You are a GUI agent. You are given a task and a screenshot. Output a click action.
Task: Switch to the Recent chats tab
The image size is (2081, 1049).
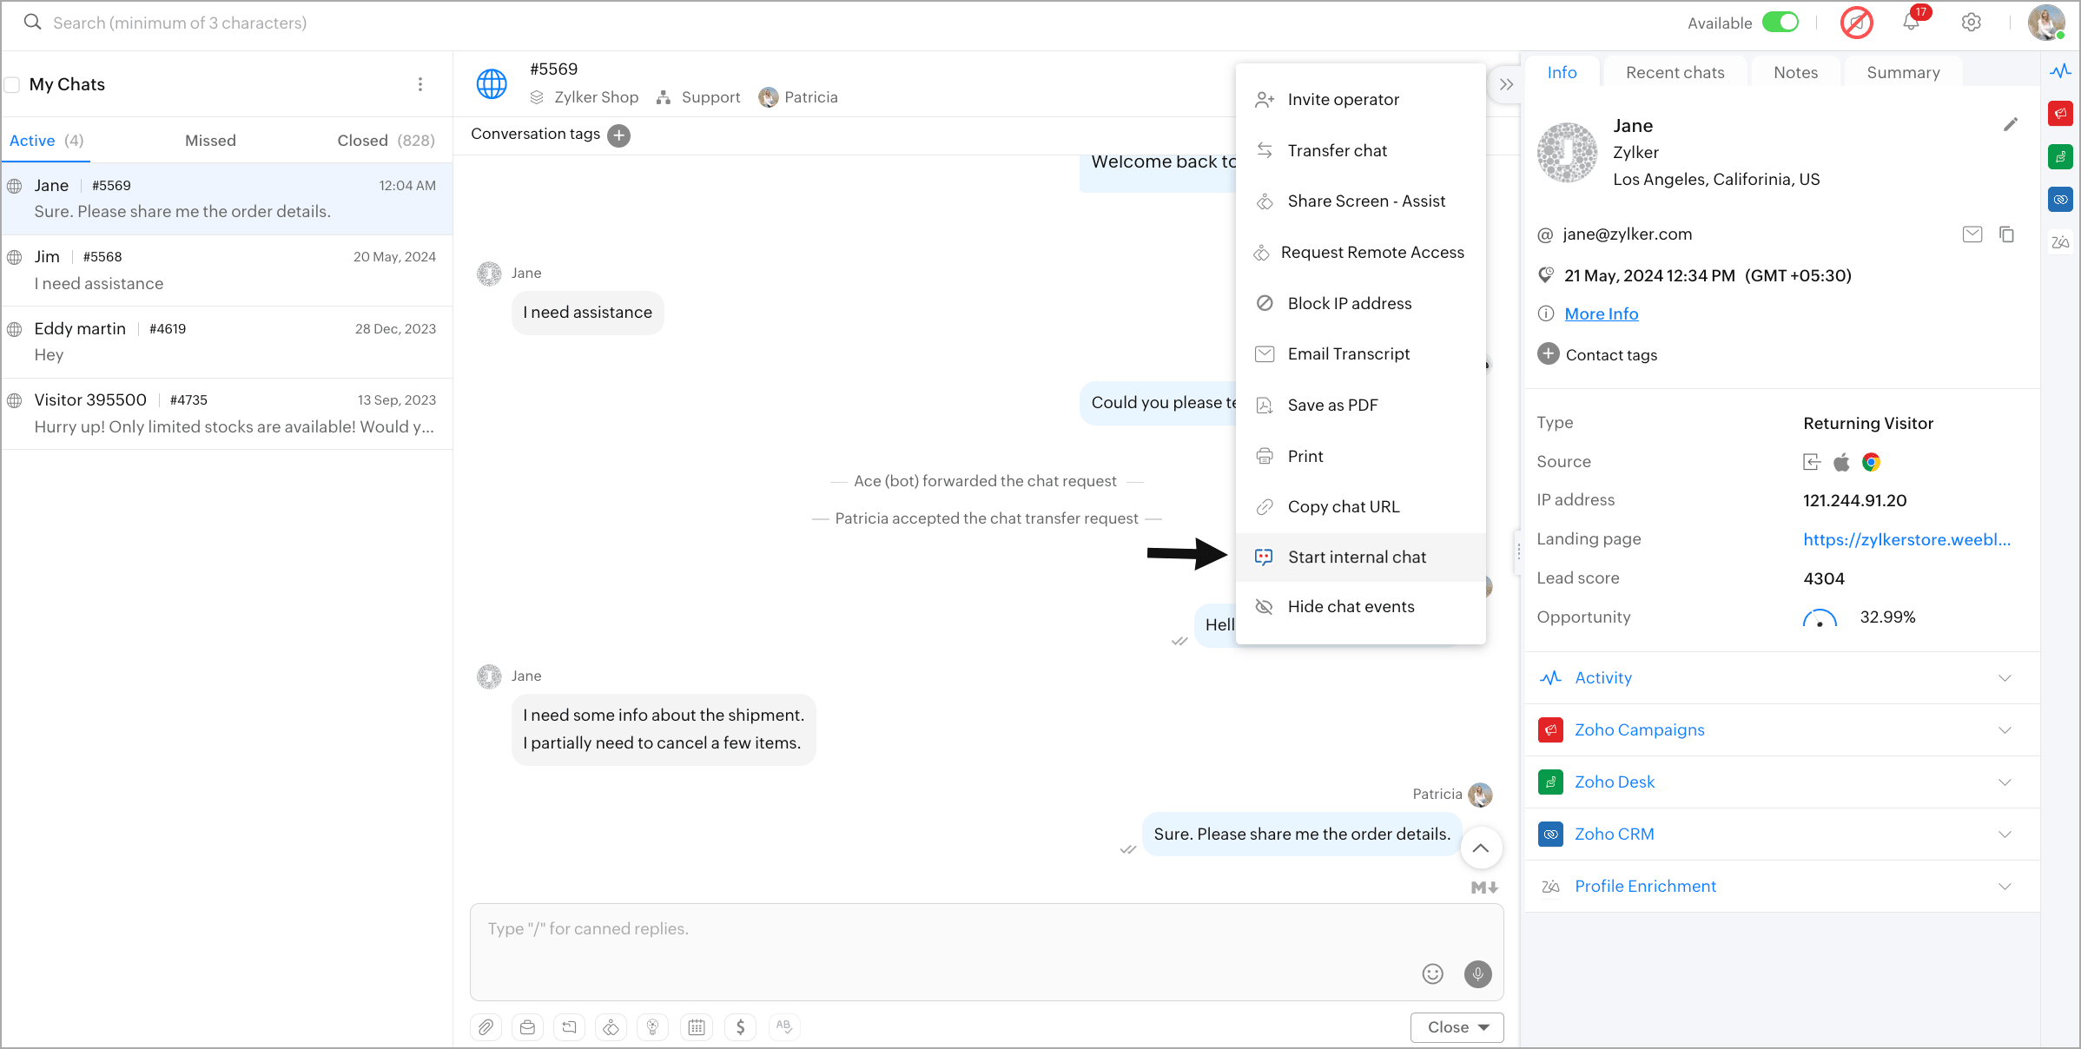1675,73
